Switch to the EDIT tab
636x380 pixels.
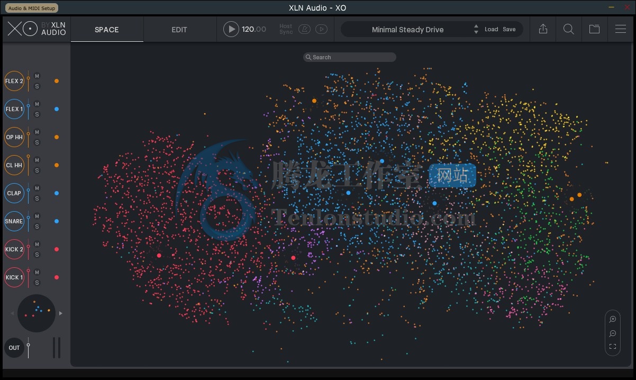(179, 30)
